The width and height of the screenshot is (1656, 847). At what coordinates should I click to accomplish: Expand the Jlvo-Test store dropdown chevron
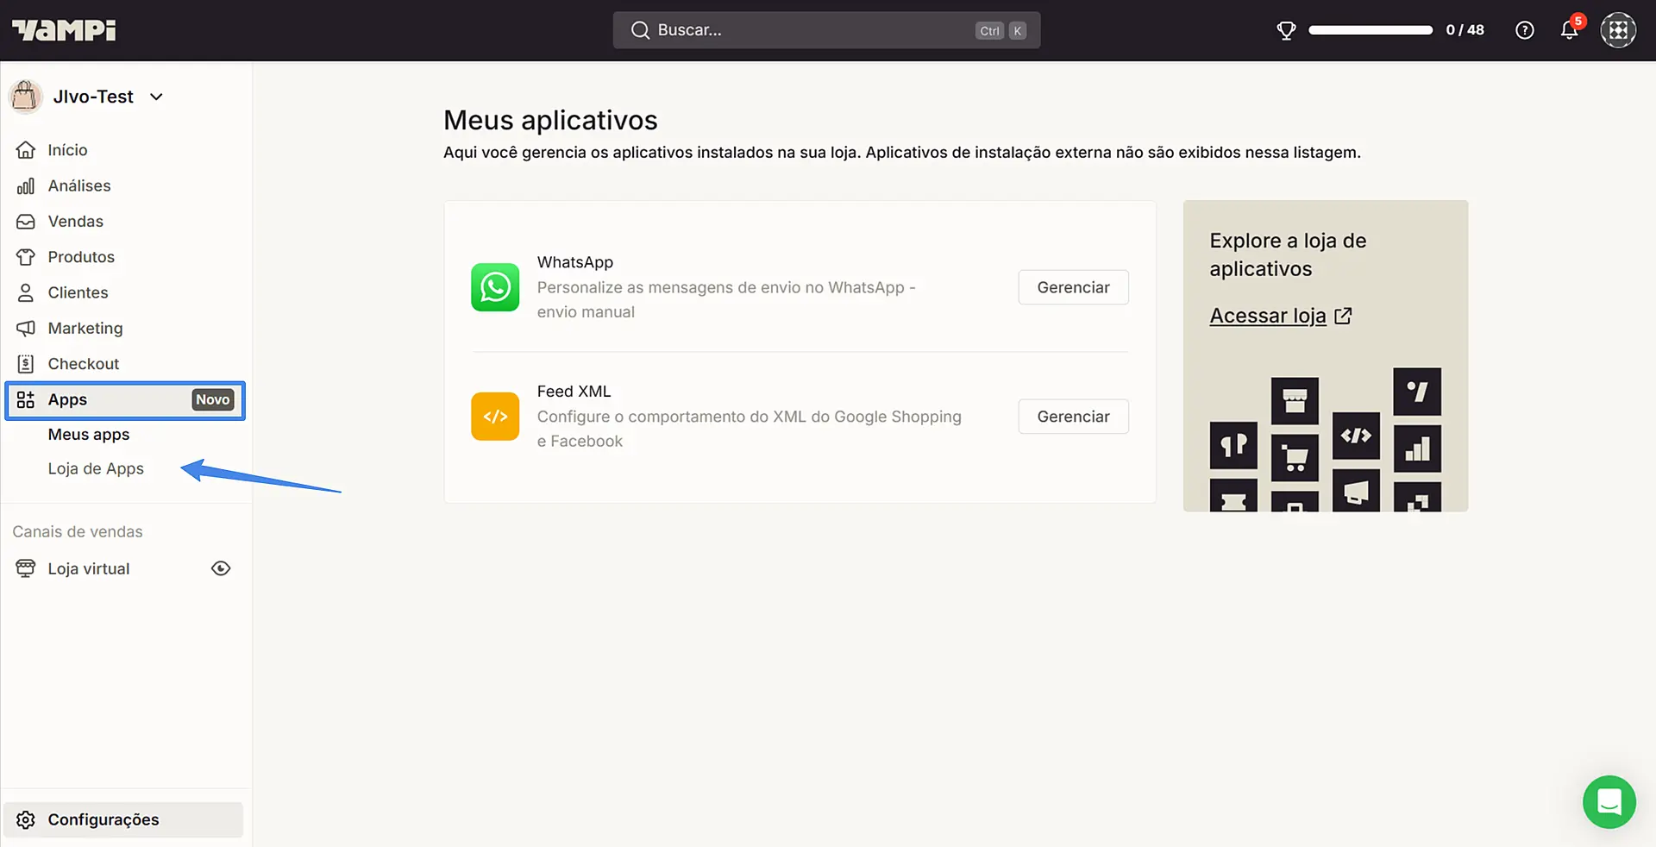[156, 97]
